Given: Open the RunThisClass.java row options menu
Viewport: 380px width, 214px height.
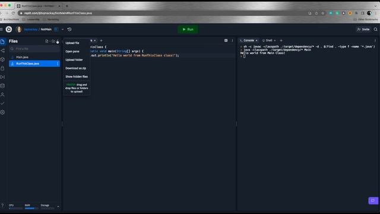Looking at the screenshot, I should [x=58, y=64].
